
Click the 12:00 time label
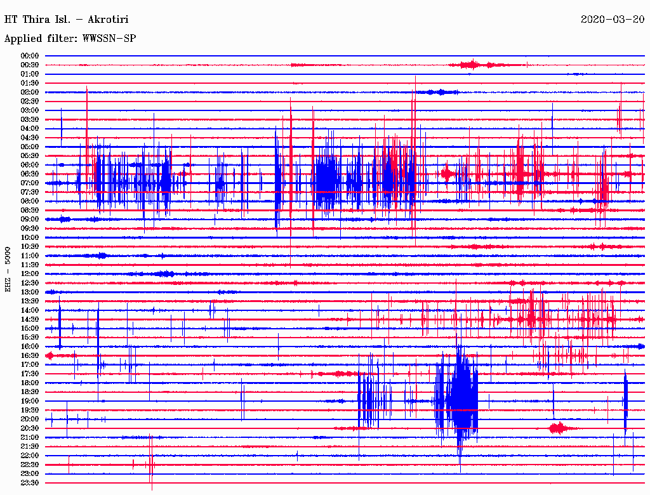(30, 274)
